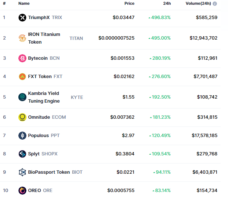Click the Splyt SHOPX logo icon
The height and width of the screenshot is (199, 228).
pos(22,154)
